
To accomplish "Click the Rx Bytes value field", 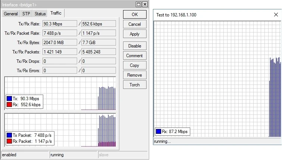I will pyautogui.click(x=98, y=43).
